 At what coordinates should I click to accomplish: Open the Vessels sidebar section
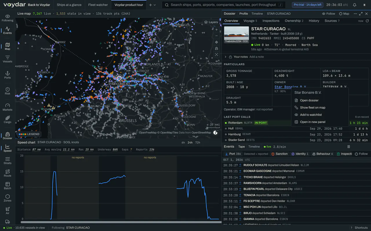[x=8, y=59]
